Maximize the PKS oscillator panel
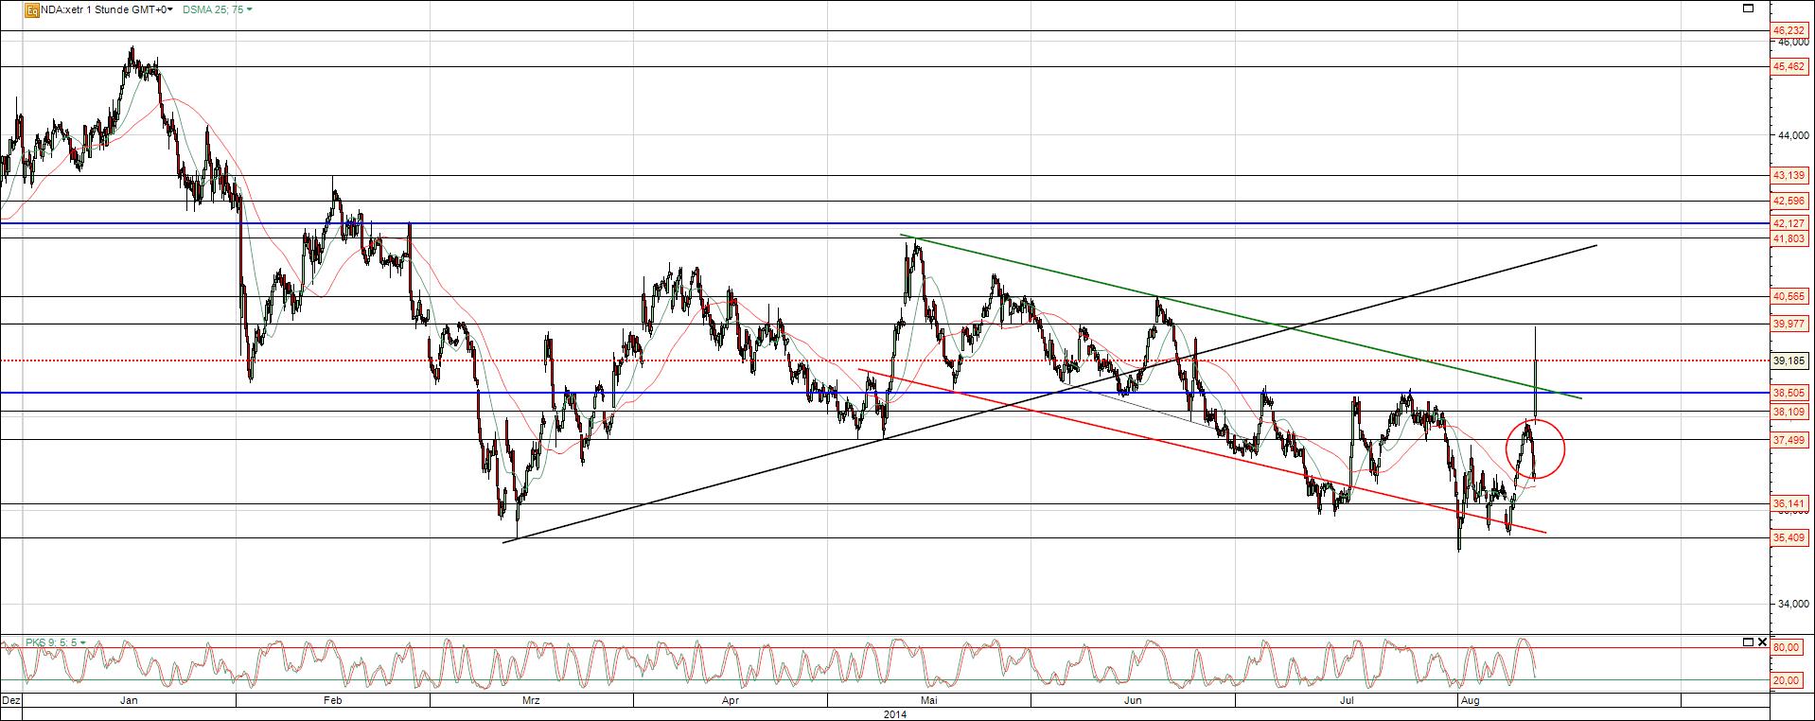Viewport: 1815px width, 721px height. coord(1747,642)
